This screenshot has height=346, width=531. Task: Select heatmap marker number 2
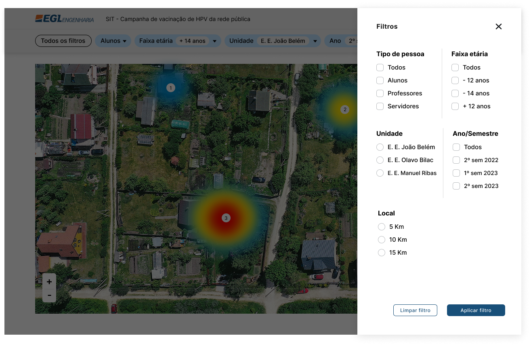(x=344, y=109)
